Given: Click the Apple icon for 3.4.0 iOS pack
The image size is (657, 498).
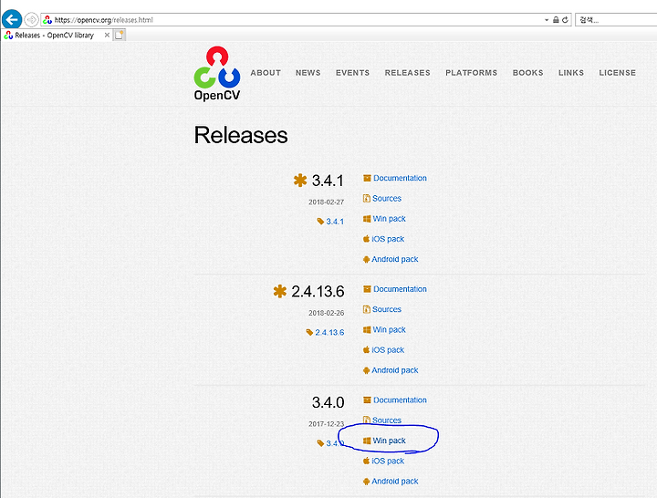Looking at the screenshot, I should pyautogui.click(x=366, y=461).
